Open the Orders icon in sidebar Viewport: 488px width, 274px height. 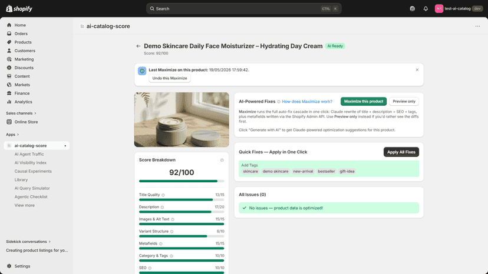click(x=9, y=34)
